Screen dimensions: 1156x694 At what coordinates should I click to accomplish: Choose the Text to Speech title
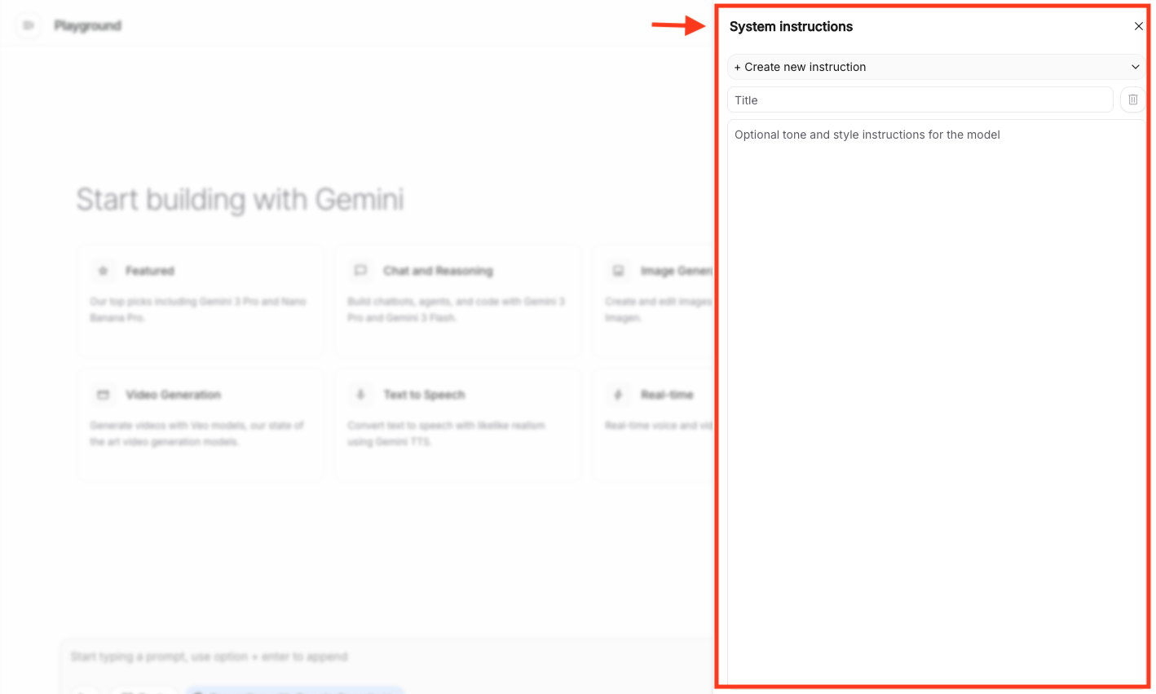coord(424,395)
